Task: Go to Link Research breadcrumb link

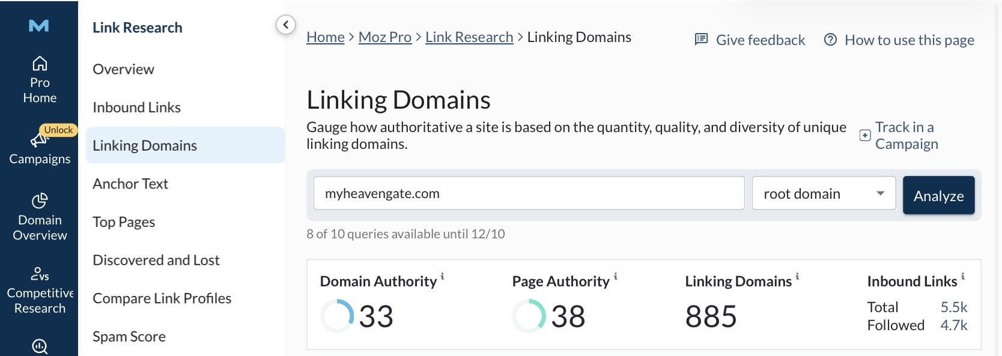Action: [469, 37]
